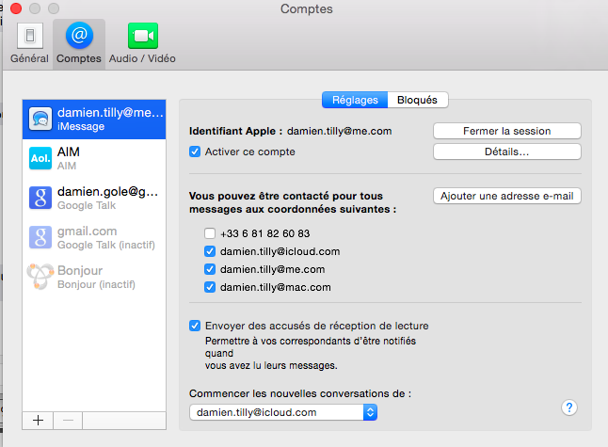Toggle Envoyer des accusés de réception checkbox
Screen dimensions: 608x447
(x=195, y=326)
